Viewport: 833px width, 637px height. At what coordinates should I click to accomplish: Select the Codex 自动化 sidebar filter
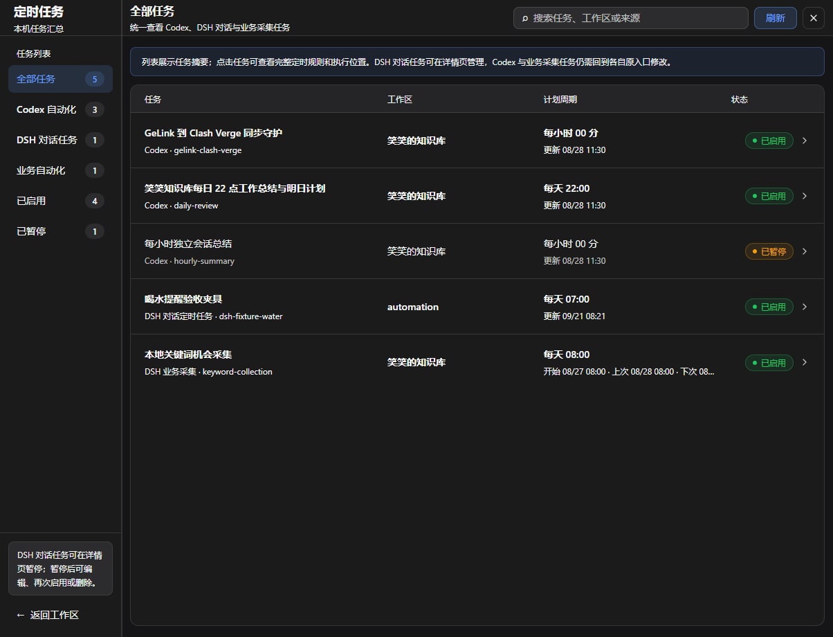pyautogui.click(x=60, y=109)
